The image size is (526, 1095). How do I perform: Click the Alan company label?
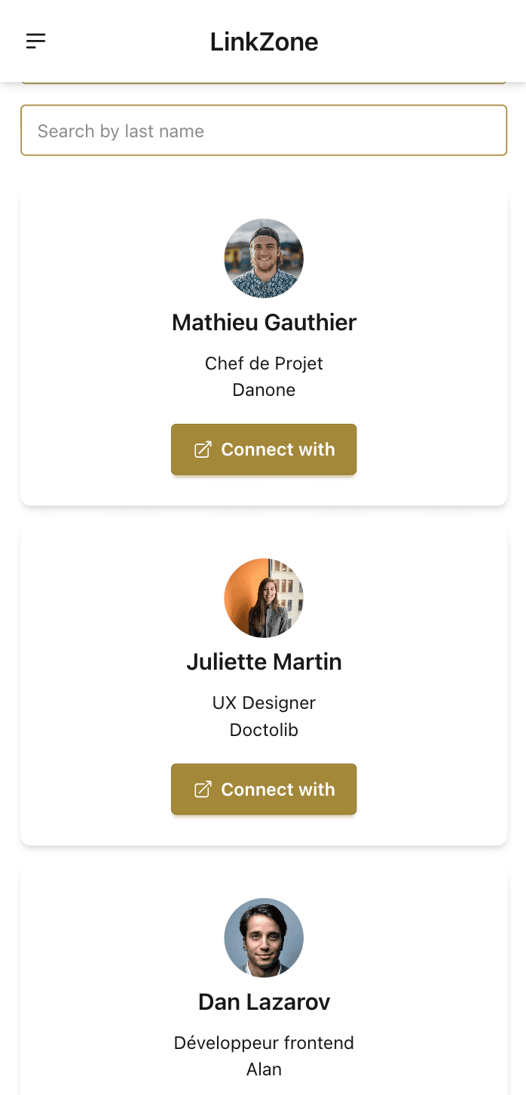click(264, 1069)
